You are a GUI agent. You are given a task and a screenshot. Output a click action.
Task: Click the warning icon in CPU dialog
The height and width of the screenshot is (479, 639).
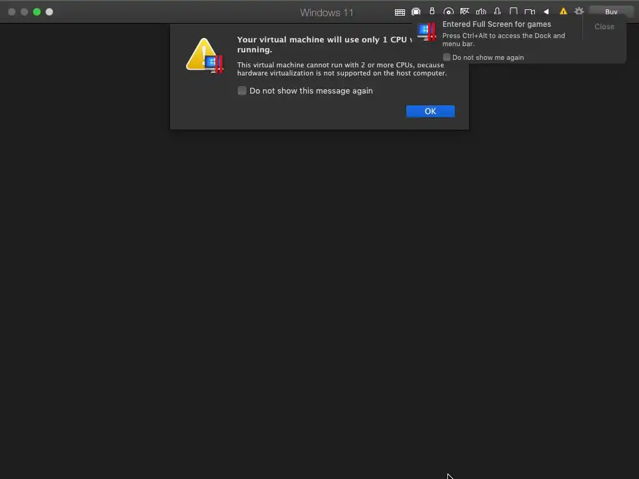coord(205,56)
